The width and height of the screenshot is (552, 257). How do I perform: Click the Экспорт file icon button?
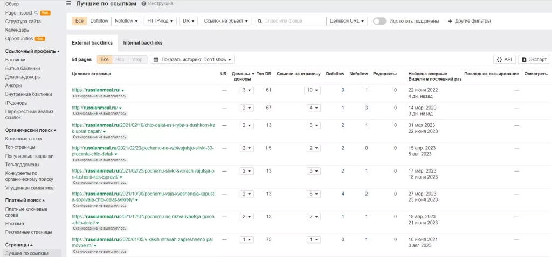point(524,60)
